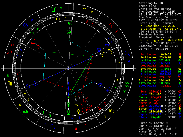Select the house 11 number on the wheel
Viewport: 183px width, 137px height.
pyautogui.click(x=32, y=33)
